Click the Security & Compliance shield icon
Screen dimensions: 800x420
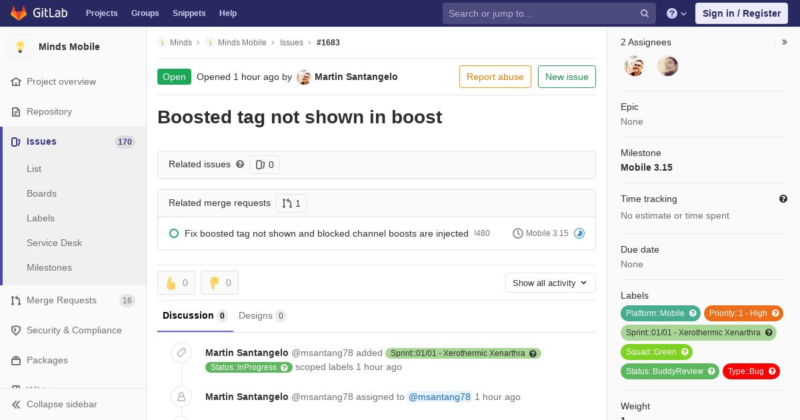pyautogui.click(x=16, y=330)
